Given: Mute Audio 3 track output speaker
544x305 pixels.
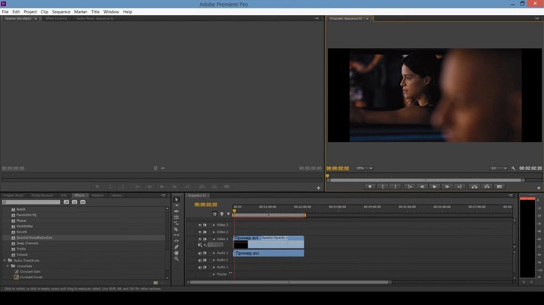Looking at the screenshot, I should pyautogui.click(x=200, y=267).
